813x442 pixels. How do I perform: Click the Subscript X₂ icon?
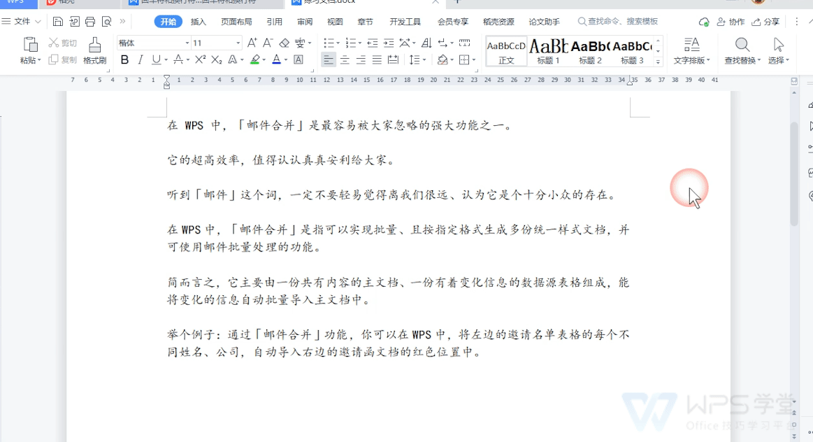point(216,59)
